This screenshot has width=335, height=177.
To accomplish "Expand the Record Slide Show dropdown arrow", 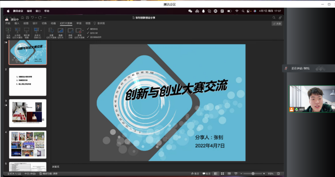I will click(x=83, y=30).
